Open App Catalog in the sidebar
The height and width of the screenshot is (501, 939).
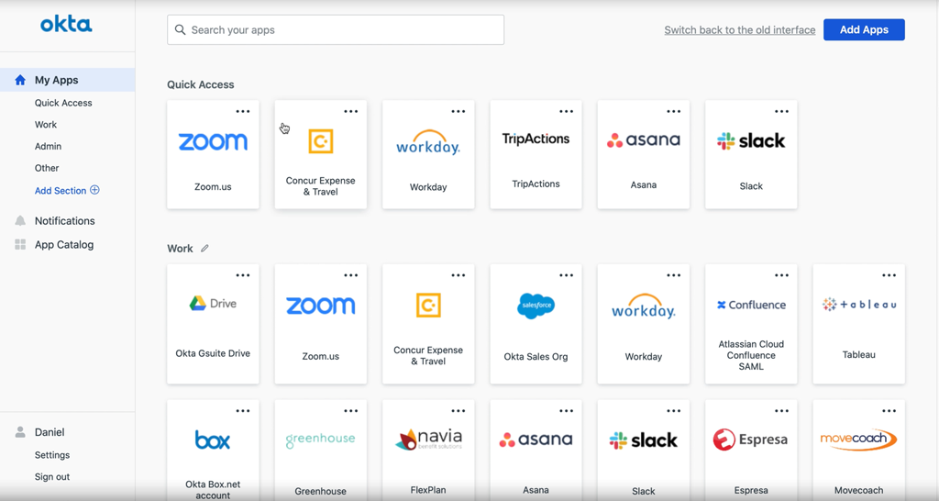click(x=63, y=245)
